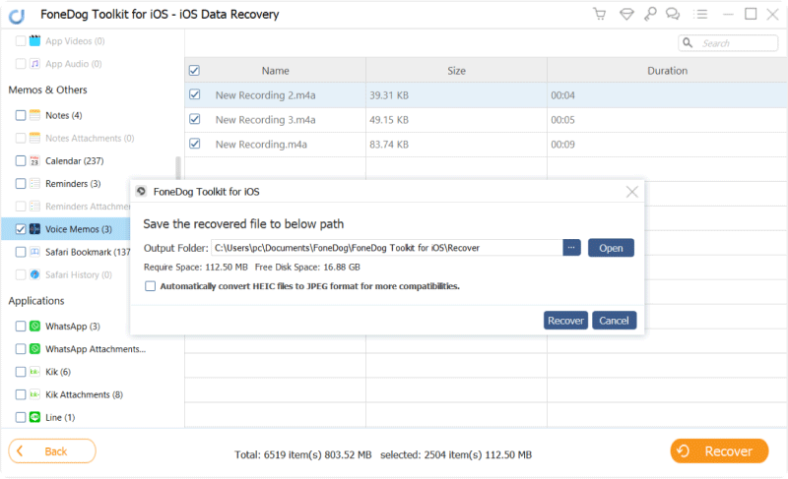Click the dialog's FoneDog icon
The image size is (788, 479).
pos(141,191)
